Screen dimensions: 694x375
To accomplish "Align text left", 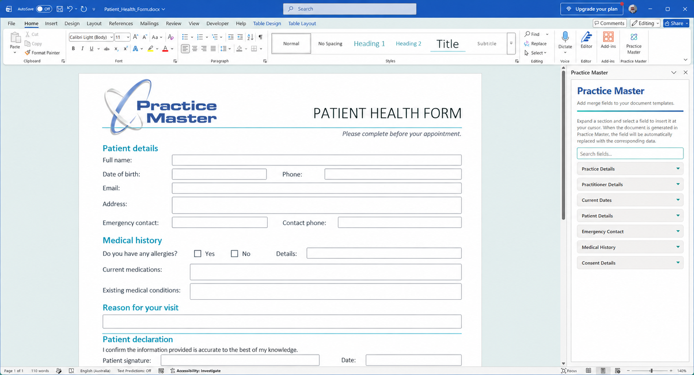I will (x=185, y=49).
